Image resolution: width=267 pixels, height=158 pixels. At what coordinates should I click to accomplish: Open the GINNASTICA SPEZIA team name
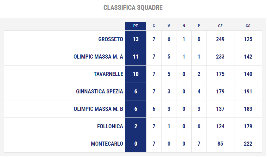coord(99,92)
